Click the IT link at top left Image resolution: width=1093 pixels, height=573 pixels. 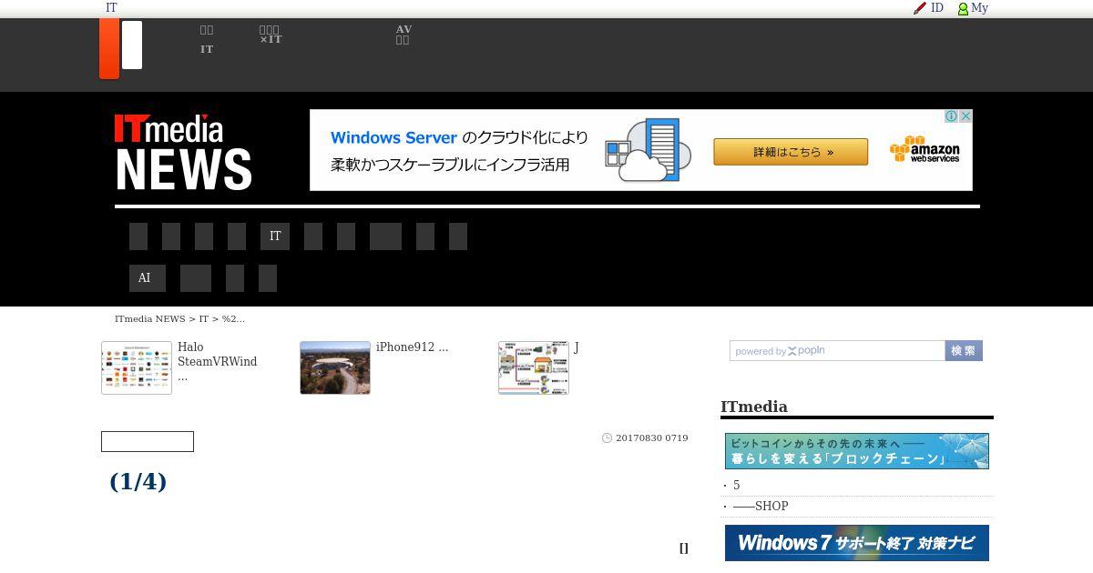(x=111, y=7)
